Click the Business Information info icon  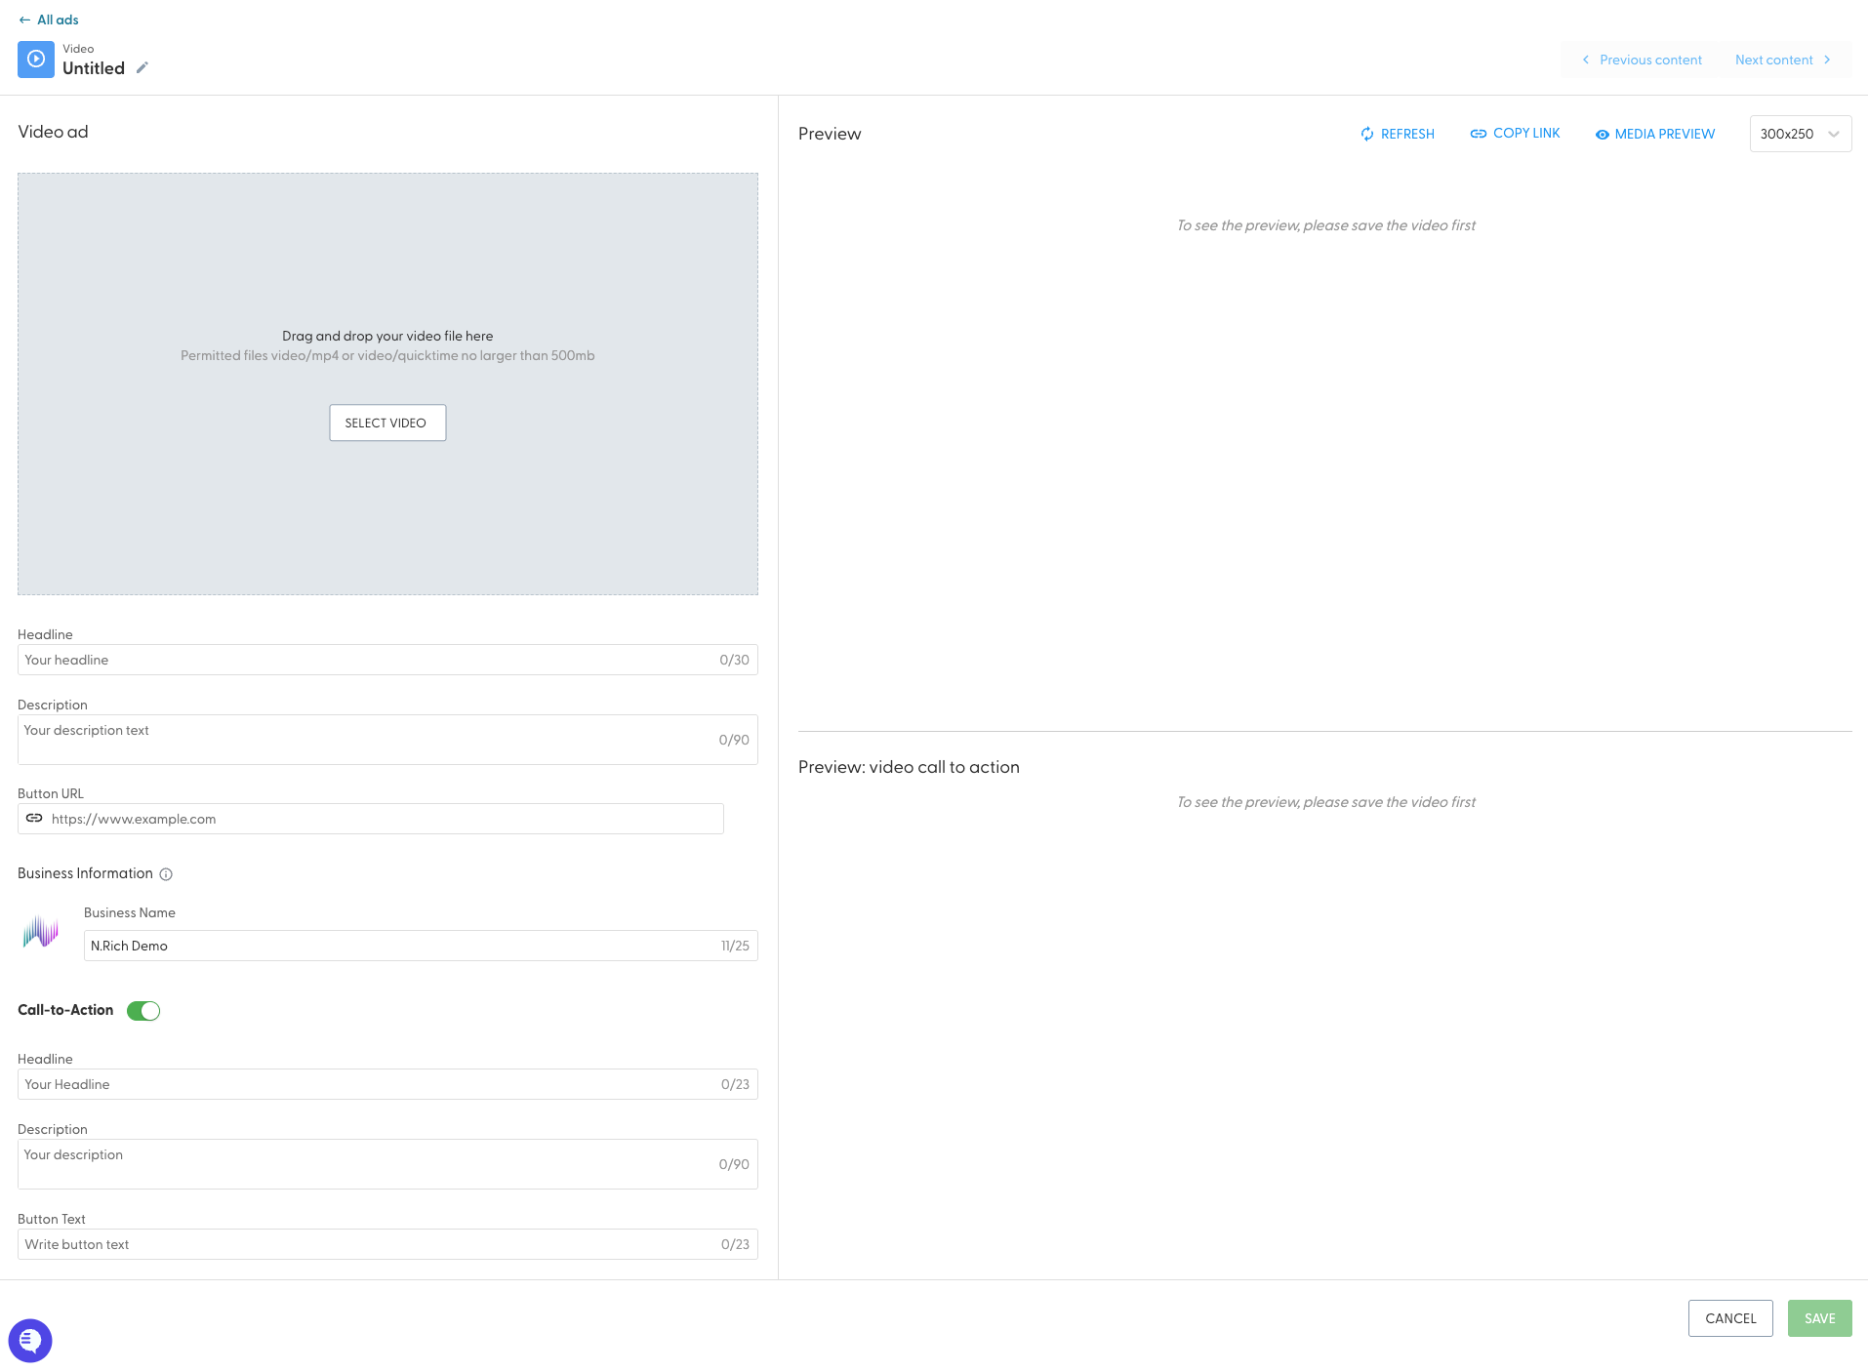166,874
